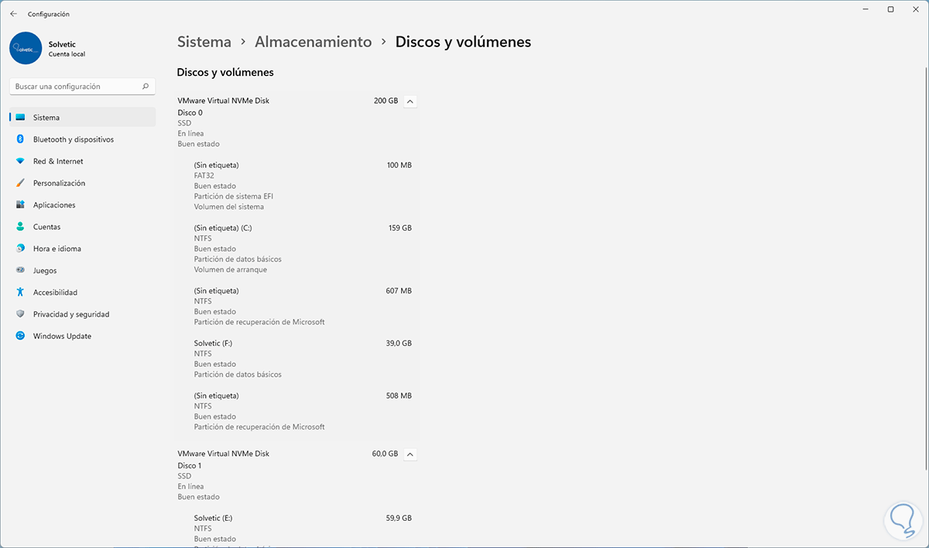The height and width of the screenshot is (548, 929).
Task: Open Juegos settings section
Action: 44,271
